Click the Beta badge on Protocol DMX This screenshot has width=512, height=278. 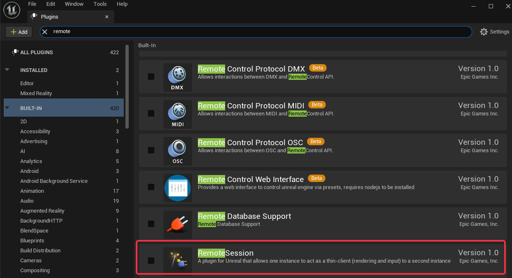point(318,68)
